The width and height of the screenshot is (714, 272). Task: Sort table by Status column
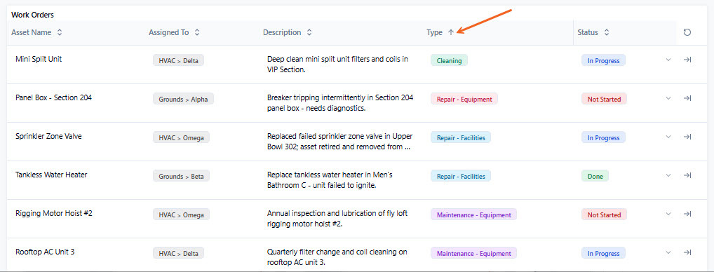coord(607,33)
